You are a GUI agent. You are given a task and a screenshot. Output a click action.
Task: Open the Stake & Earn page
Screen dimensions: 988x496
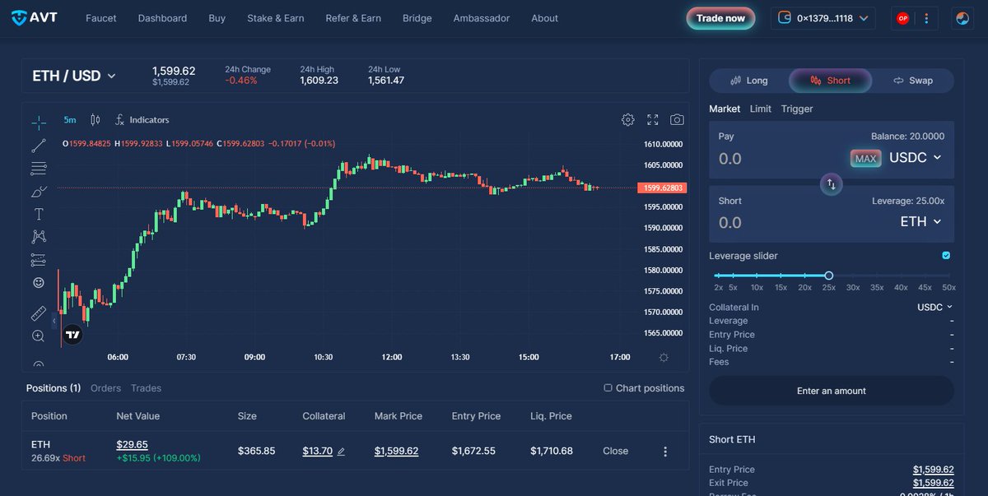tap(276, 18)
